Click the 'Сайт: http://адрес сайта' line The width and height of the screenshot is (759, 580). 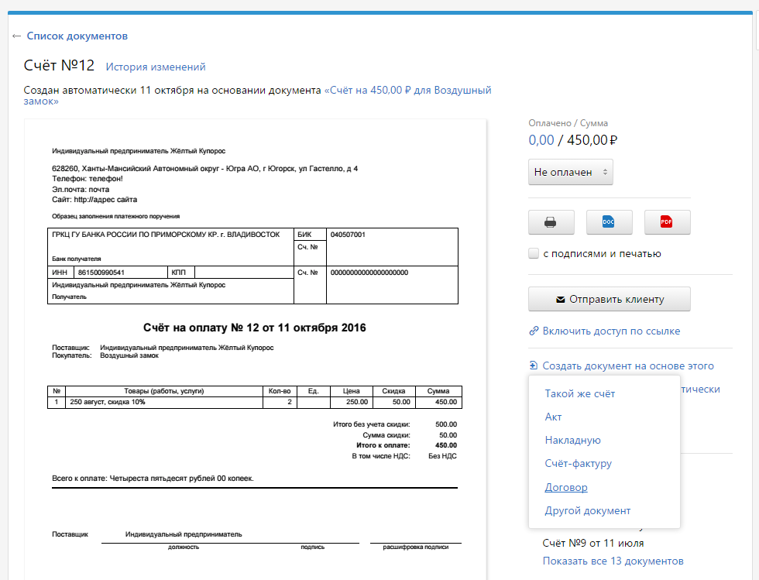(94, 200)
